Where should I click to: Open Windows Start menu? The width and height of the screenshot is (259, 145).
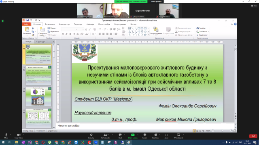pyautogui.click(x=3, y=142)
